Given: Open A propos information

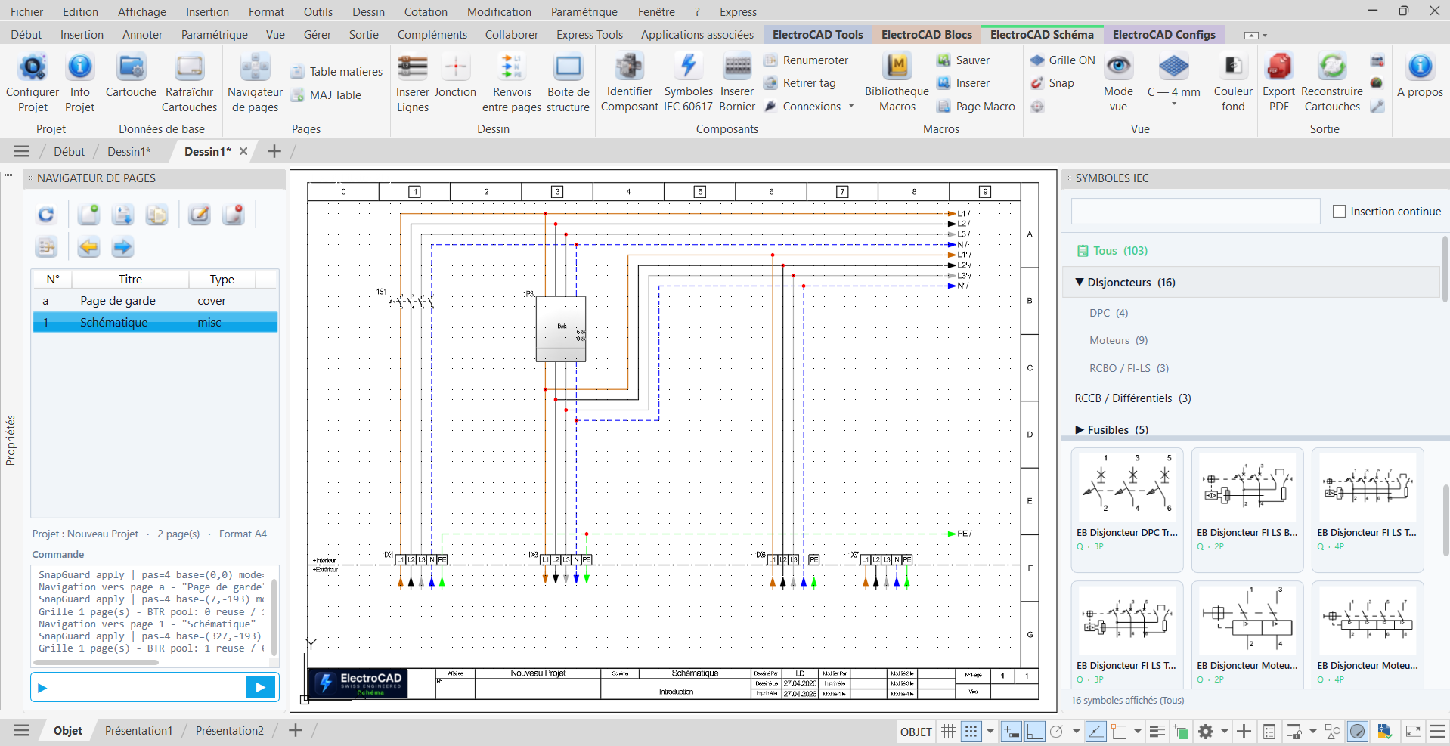Looking at the screenshot, I should (x=1421, y=76).
